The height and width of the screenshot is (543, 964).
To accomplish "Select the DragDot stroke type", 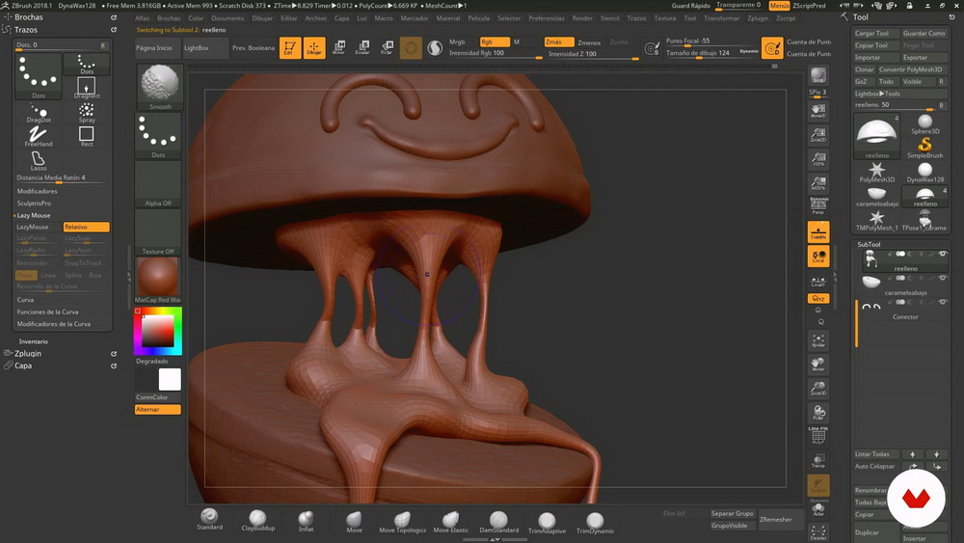I will (39, 113).
